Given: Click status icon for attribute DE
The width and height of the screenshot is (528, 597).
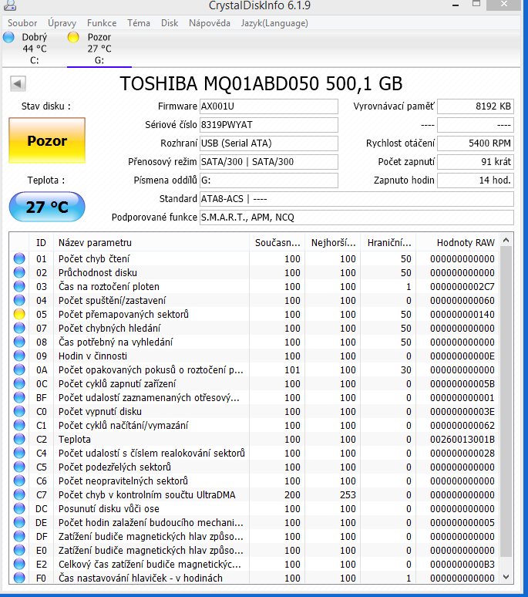Looking at the screenshot, I should [19, 523].
